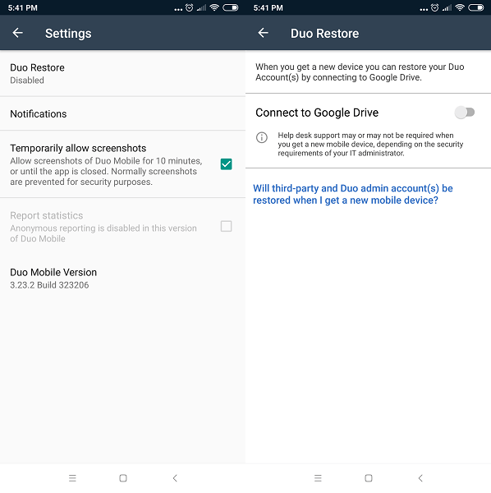Tap the '3.23.2 Build 323206' version text
This screenshot has height=493, width=491.
point(49,285)
